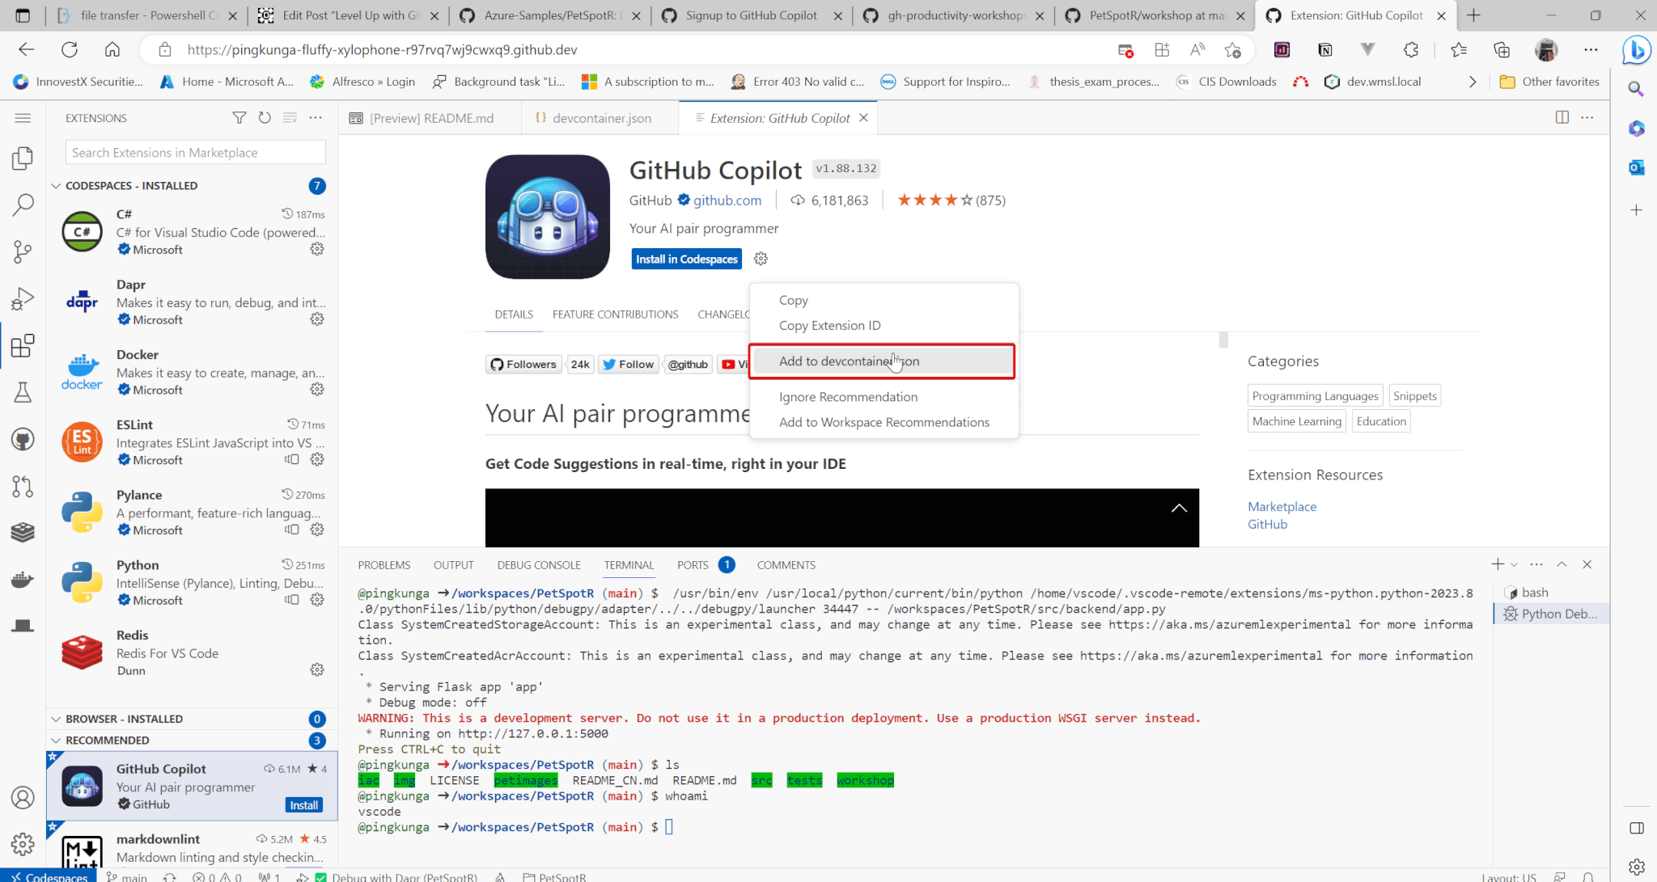Image resolution: width=1657 pixels, height=882 pixels.
Task: Collapse the Browser - Installed section
Action: [x=56, y=719]
